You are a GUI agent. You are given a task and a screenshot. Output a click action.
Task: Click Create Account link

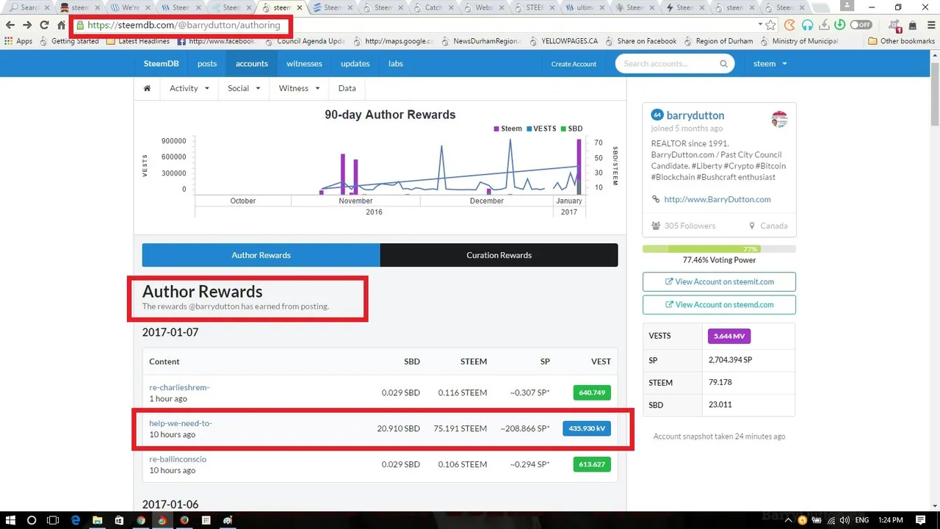[x=574, y=64]
